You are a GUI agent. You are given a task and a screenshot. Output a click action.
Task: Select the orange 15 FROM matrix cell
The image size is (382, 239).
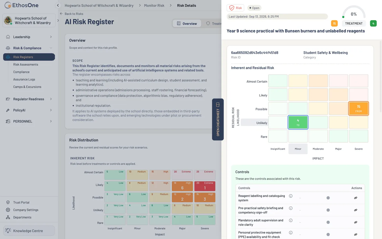coord(359,108)
